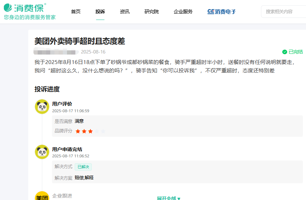Click the 解决方式 label

click(x=64, y=166)
